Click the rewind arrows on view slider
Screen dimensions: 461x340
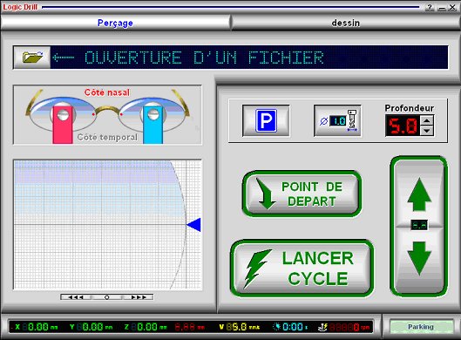coord(76,297)
